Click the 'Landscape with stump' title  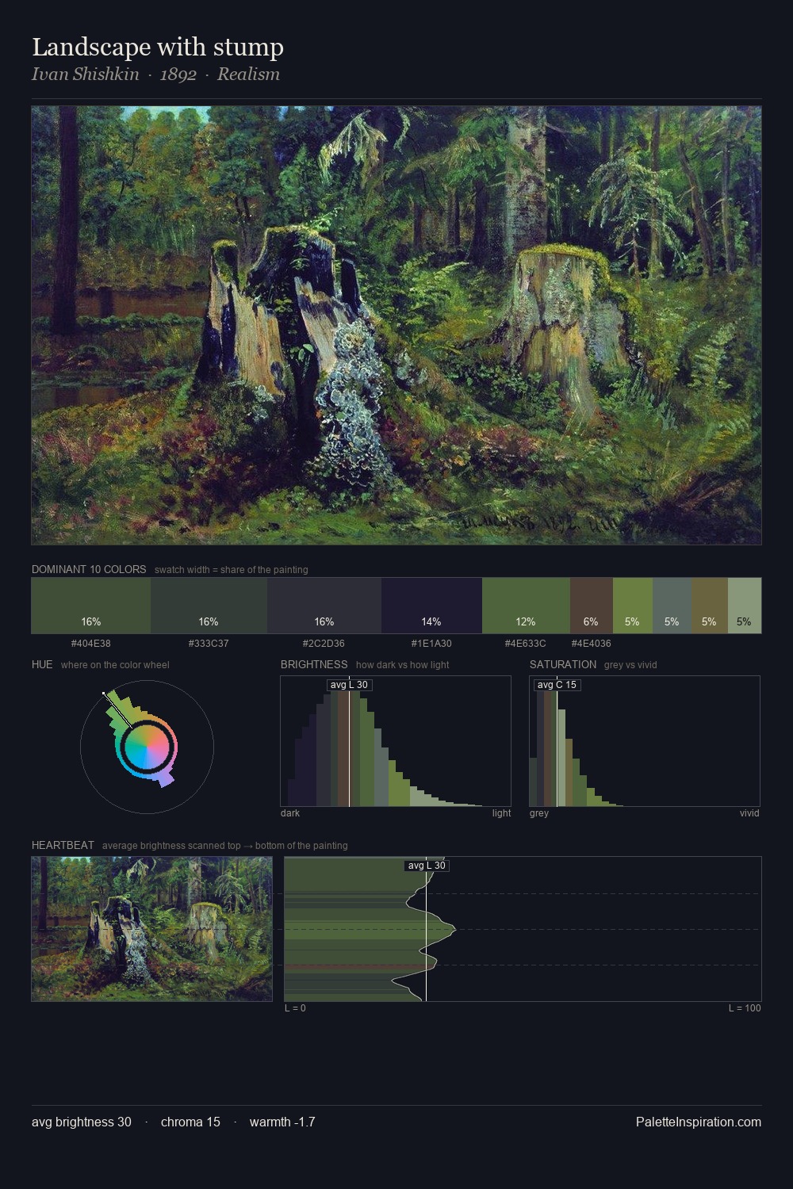coord(158,47)
